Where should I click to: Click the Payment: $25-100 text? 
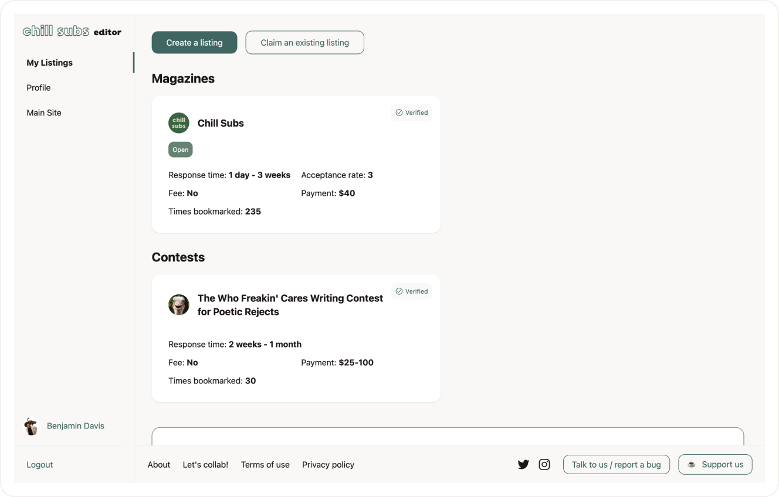337,362
